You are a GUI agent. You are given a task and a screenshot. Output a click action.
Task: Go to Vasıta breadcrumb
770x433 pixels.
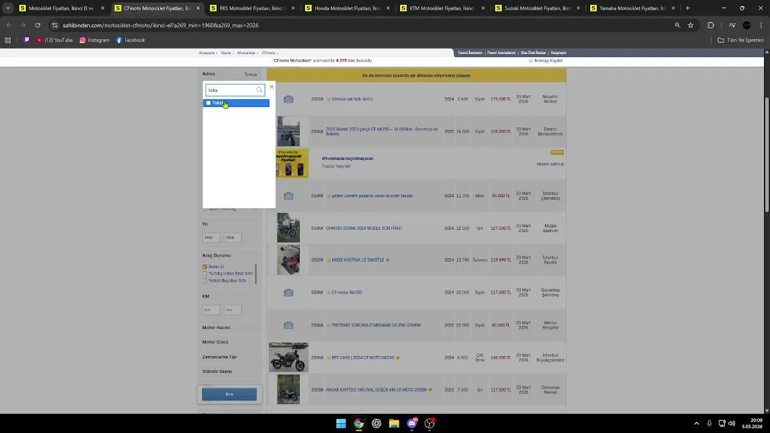pyautogui.click(x=226, y=53)
